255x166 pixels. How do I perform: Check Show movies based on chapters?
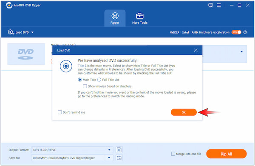pos(85,86)
